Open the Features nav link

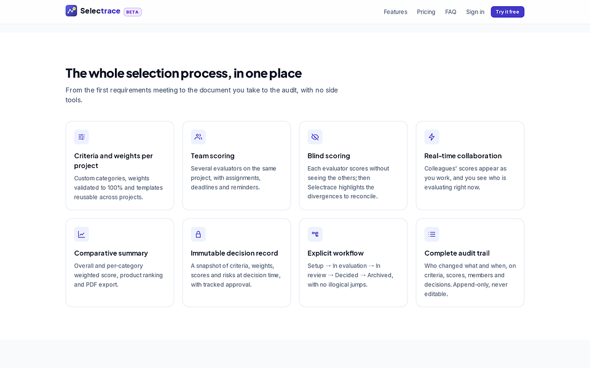click(x=395, y=12)
